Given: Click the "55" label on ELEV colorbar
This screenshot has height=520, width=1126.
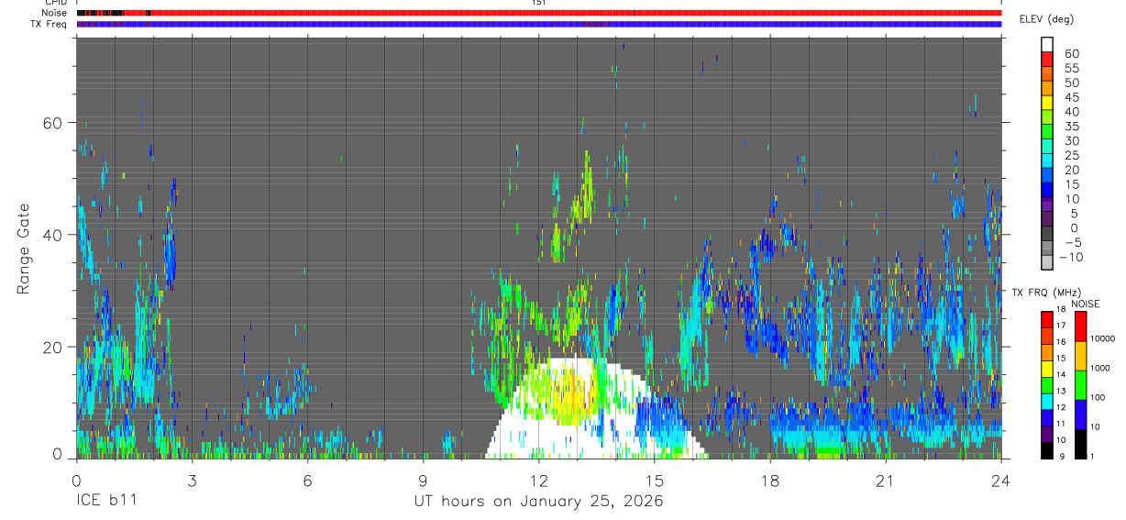Looking at the screenshot, I should click(1071, 69).
